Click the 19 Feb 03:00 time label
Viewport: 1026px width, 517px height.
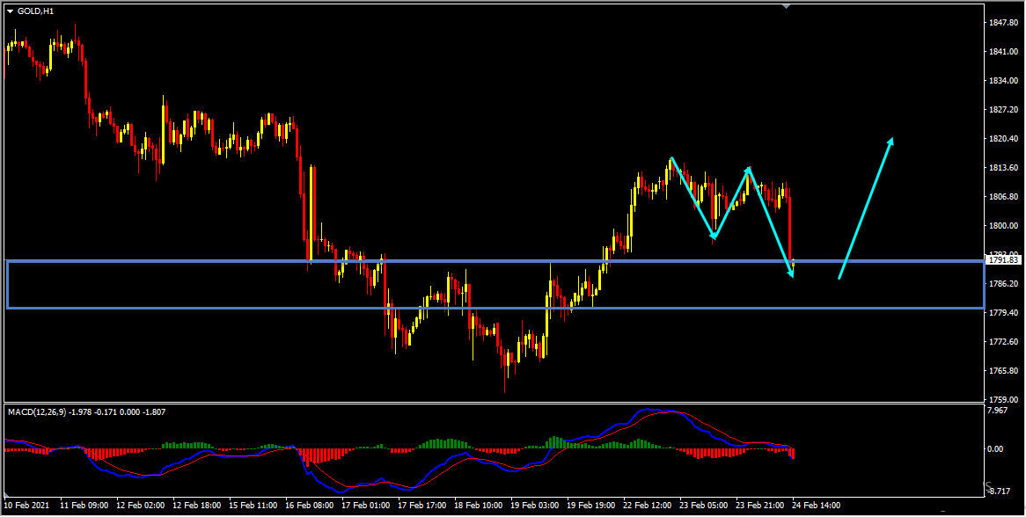tap(535, 506)
